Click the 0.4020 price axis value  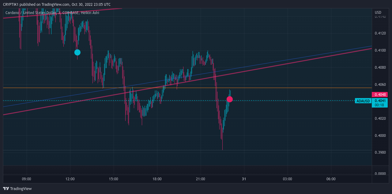(x=380, y=119)
